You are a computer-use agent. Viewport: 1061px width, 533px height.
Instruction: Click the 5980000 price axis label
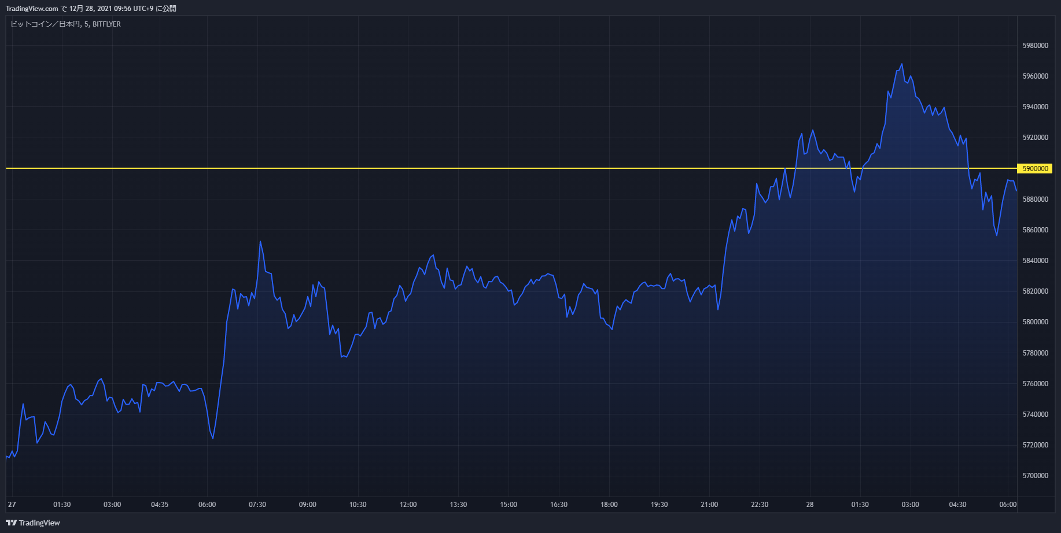pyautogui.click(x=1036, y=46)
